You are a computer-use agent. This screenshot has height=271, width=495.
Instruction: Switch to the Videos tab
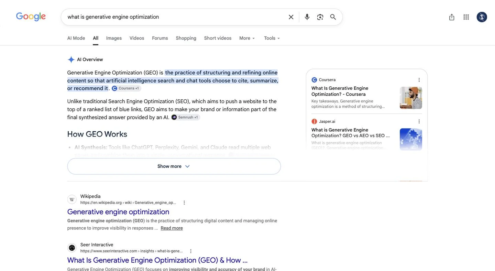(137, 38)
